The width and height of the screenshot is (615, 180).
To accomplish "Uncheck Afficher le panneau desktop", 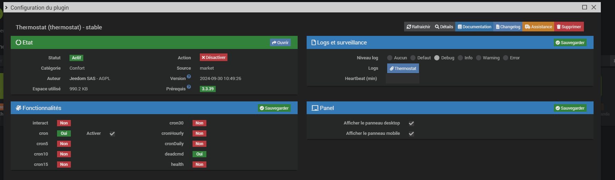I will click(x=411, y=123).
